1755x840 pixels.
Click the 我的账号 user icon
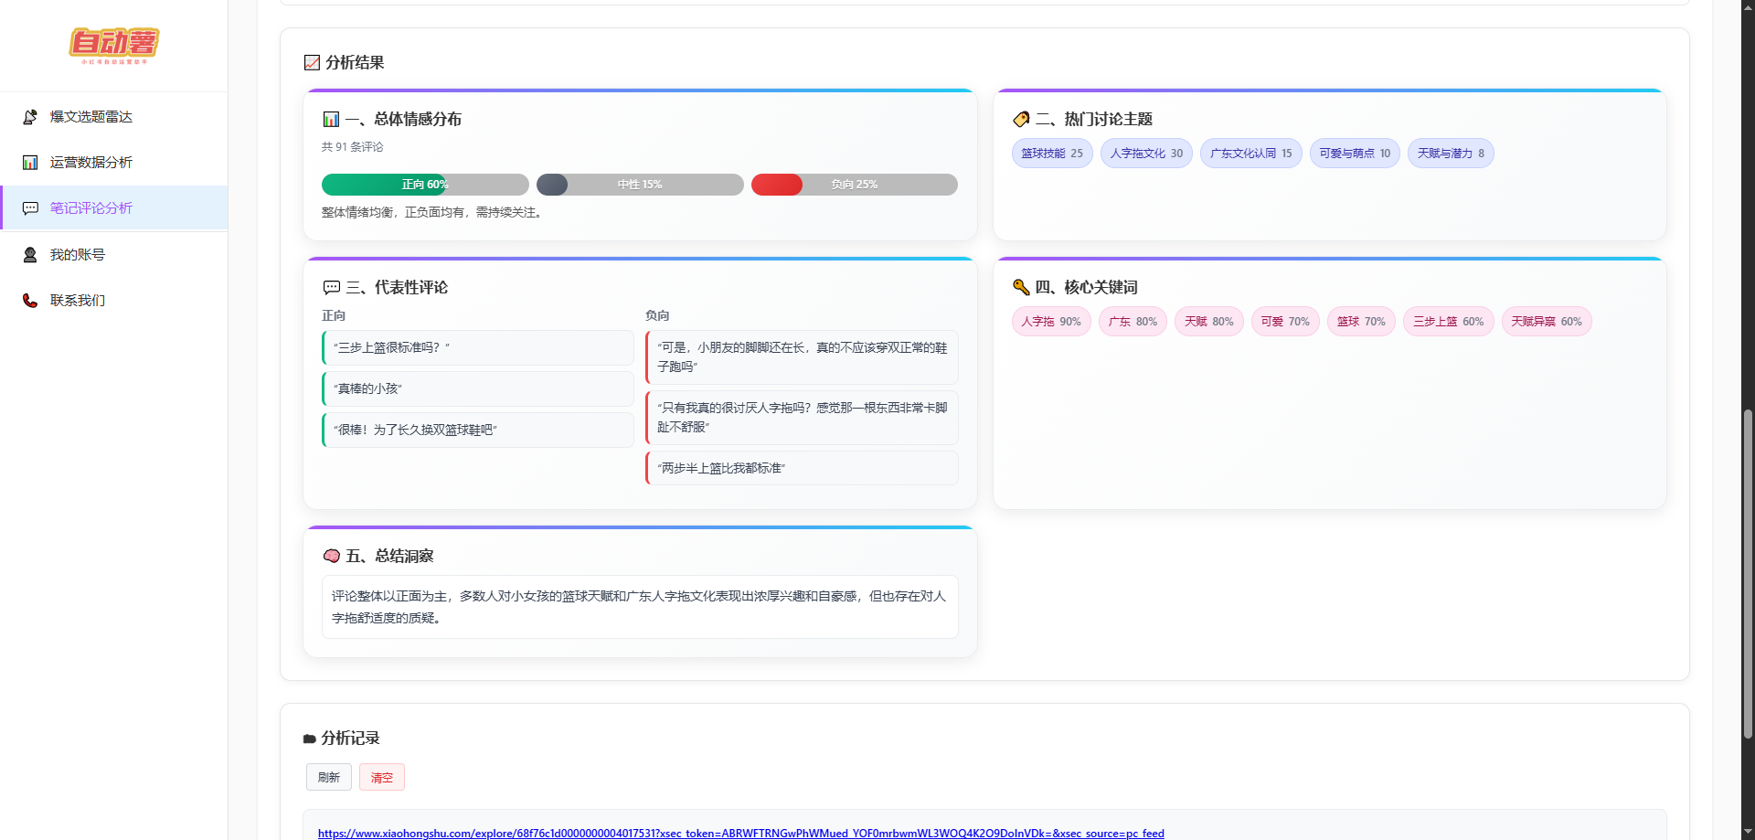click(30, 255)
